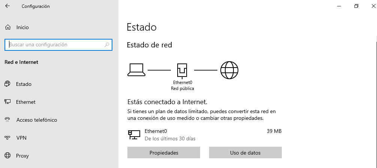The image size is (377, 168).
Task: Restore down the Configuración window
Action: coord(356,6)
